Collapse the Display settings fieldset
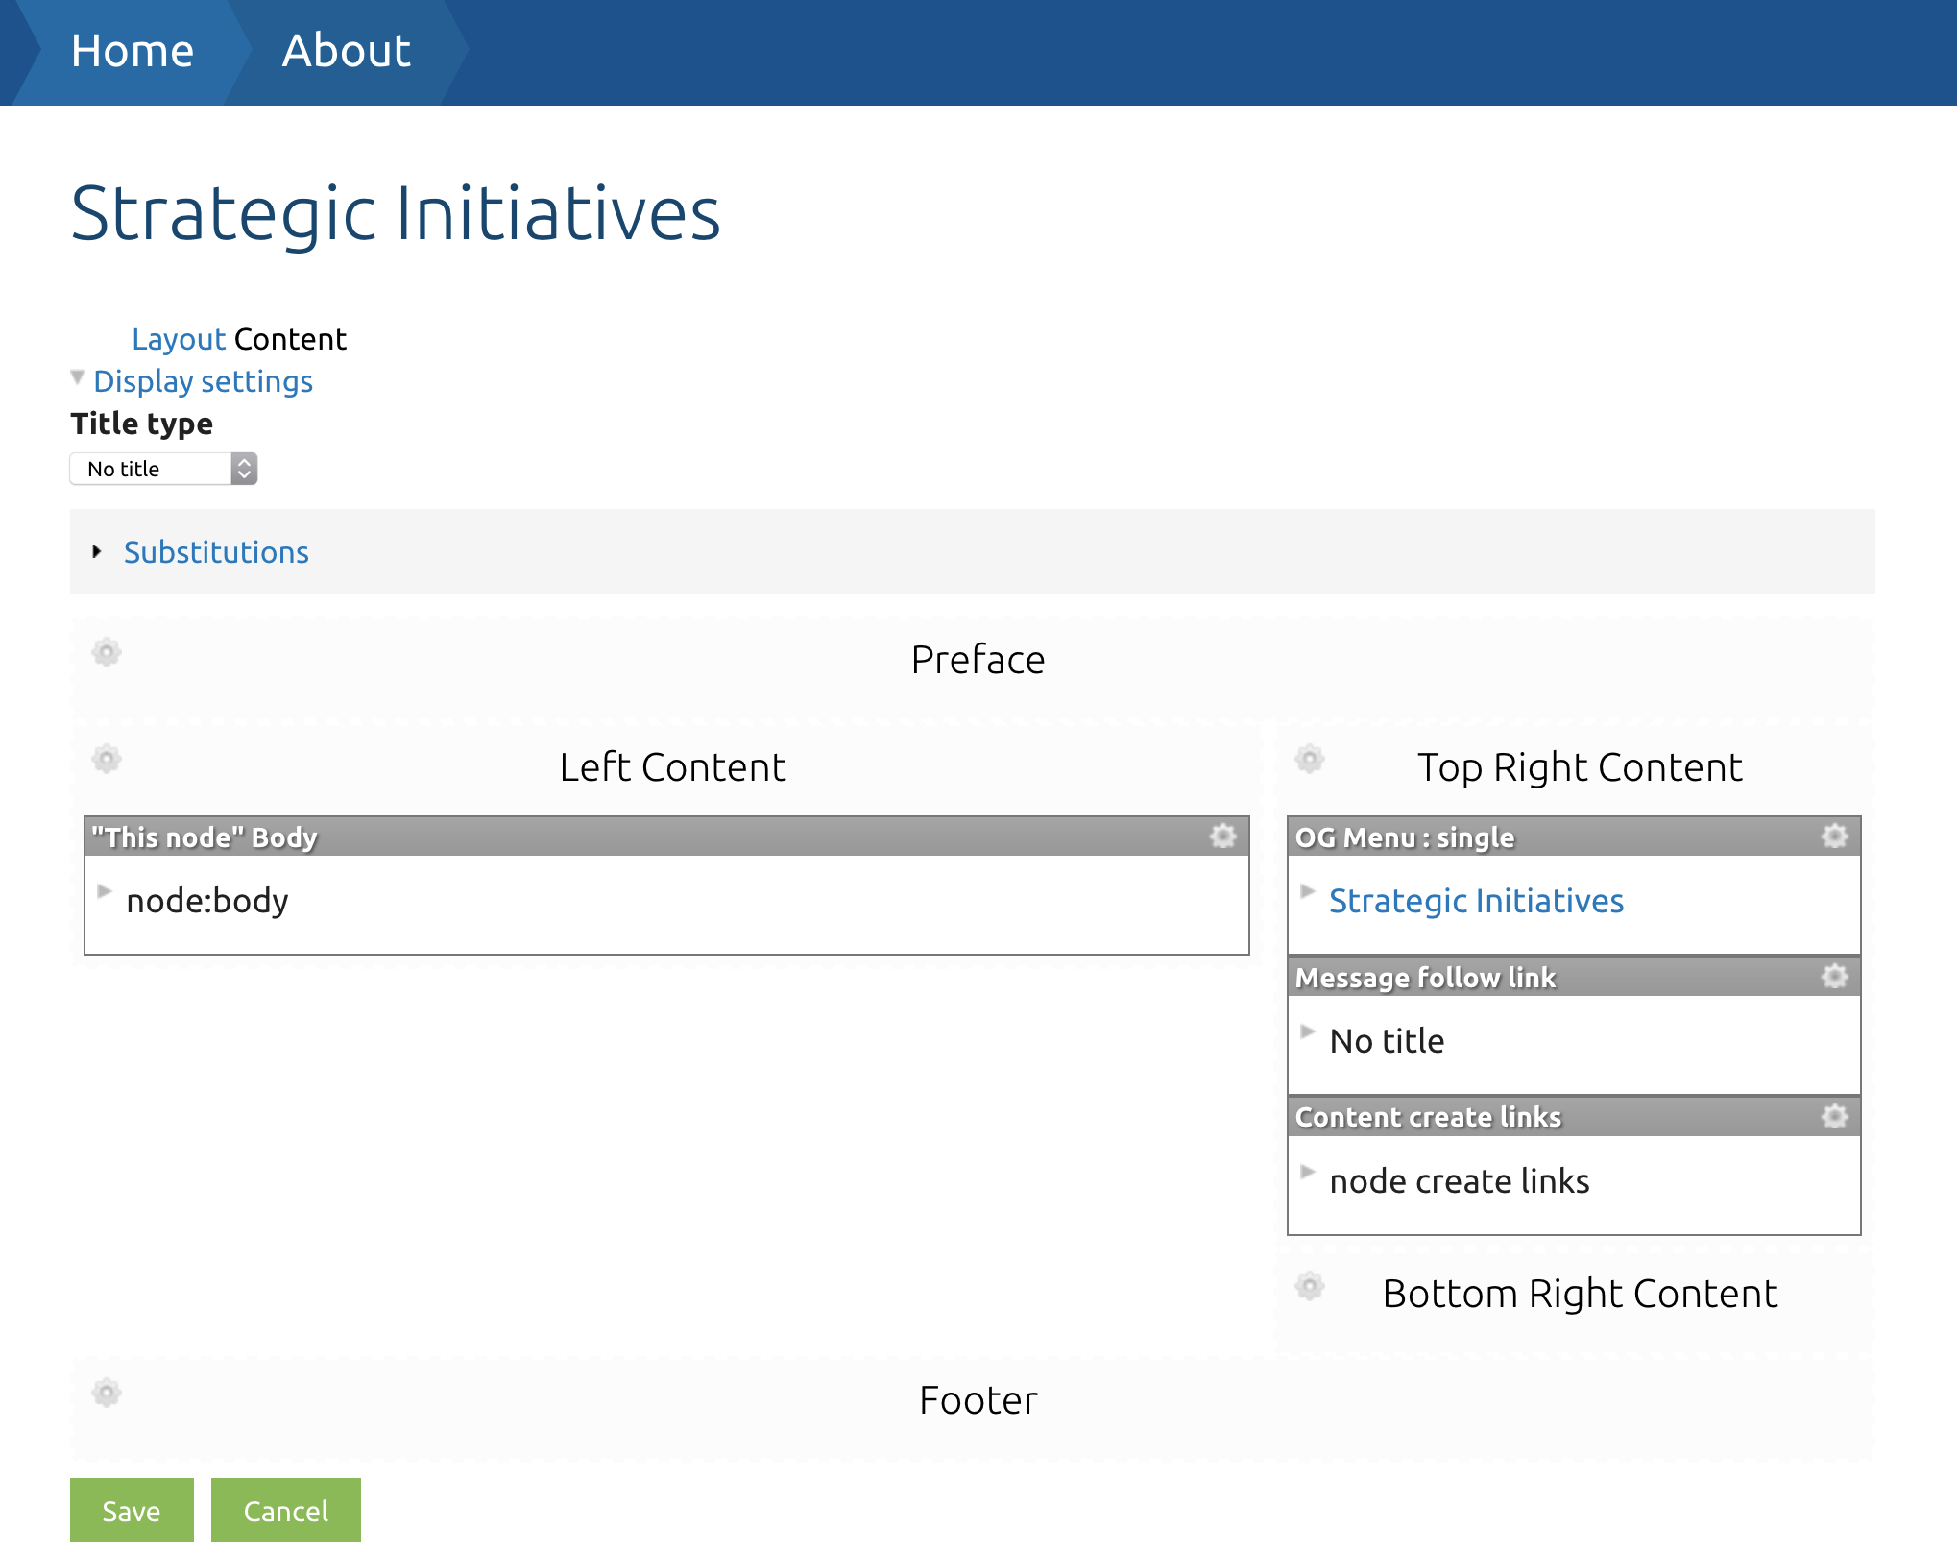The image size is (1957, 1552). pyautogui.click(x=203, y=381)
